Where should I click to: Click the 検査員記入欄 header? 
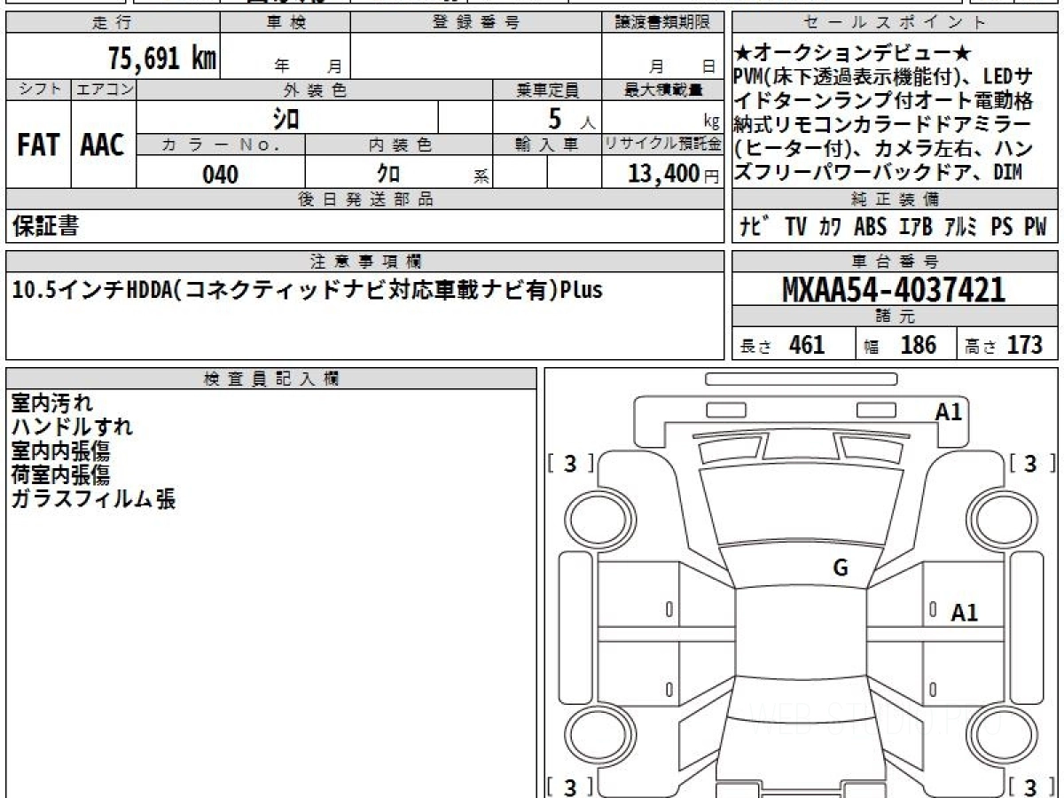(271, 379)
